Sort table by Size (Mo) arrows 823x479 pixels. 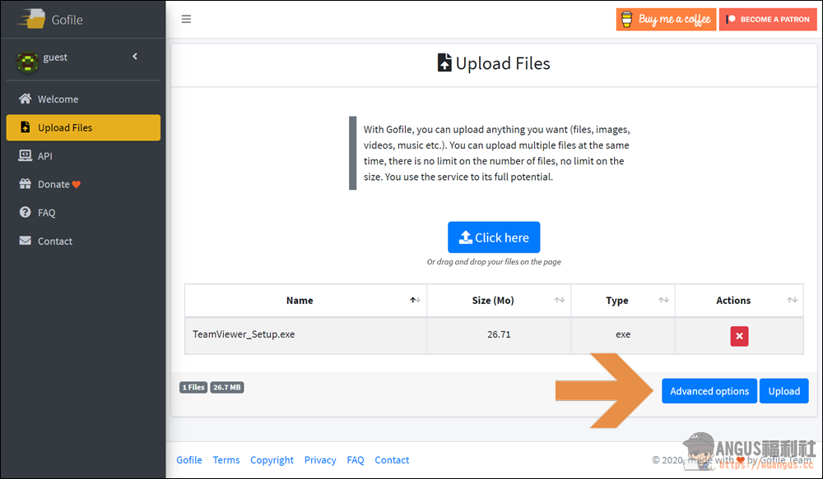pos(560,300)
